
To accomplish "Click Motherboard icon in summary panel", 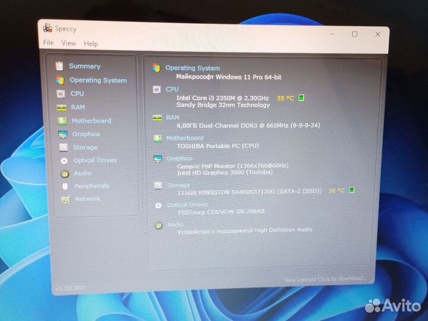I will (x=158, y=139).
